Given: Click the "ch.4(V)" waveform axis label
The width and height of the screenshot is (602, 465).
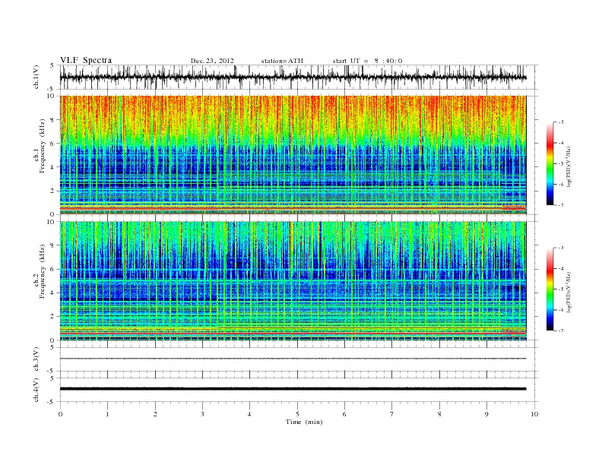Looking at the screenshot, I should click(36, 390).
